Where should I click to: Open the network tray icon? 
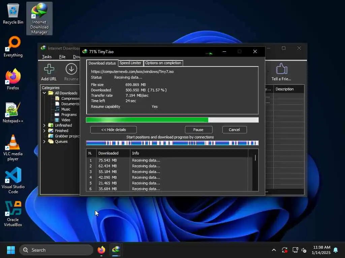pos(295,250)
